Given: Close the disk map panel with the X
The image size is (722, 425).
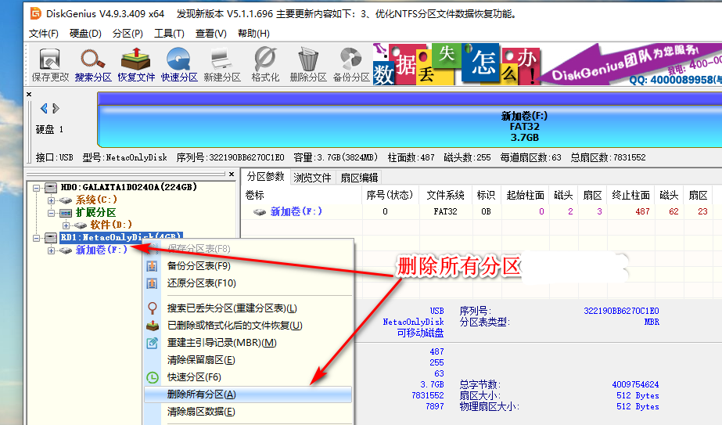Looking at the screenshot, I should tap(29, 94).
